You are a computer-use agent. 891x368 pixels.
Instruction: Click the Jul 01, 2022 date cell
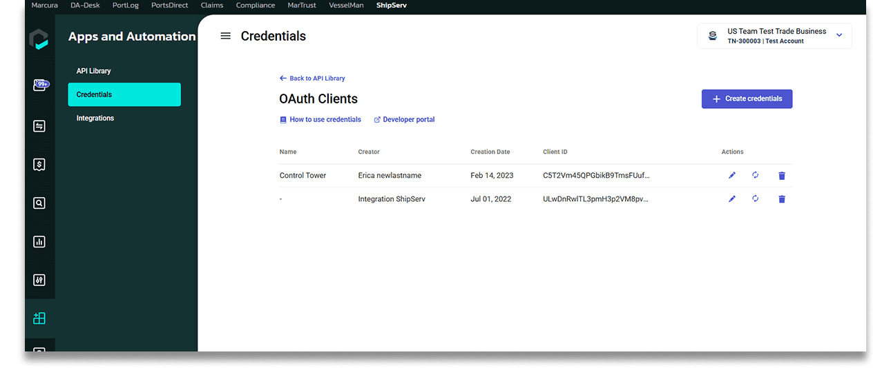point(491,199)
